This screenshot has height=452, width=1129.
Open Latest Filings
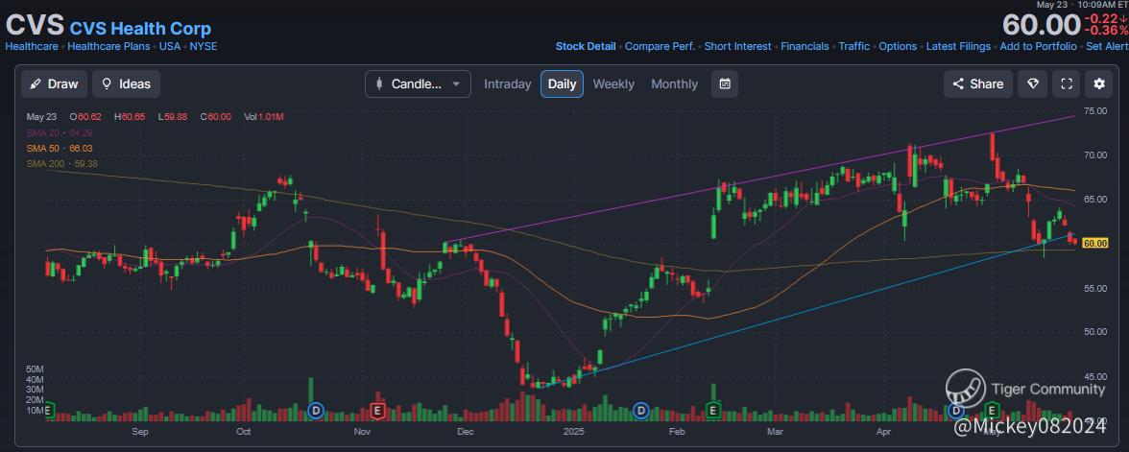point(958,46)
